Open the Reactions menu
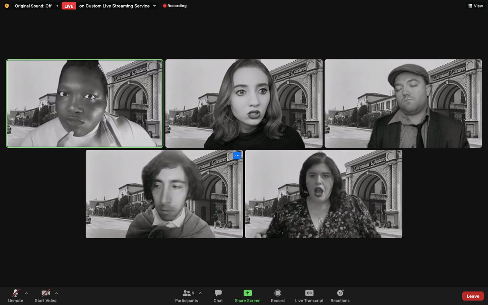 pyautogui.click(x=340, y=296)
